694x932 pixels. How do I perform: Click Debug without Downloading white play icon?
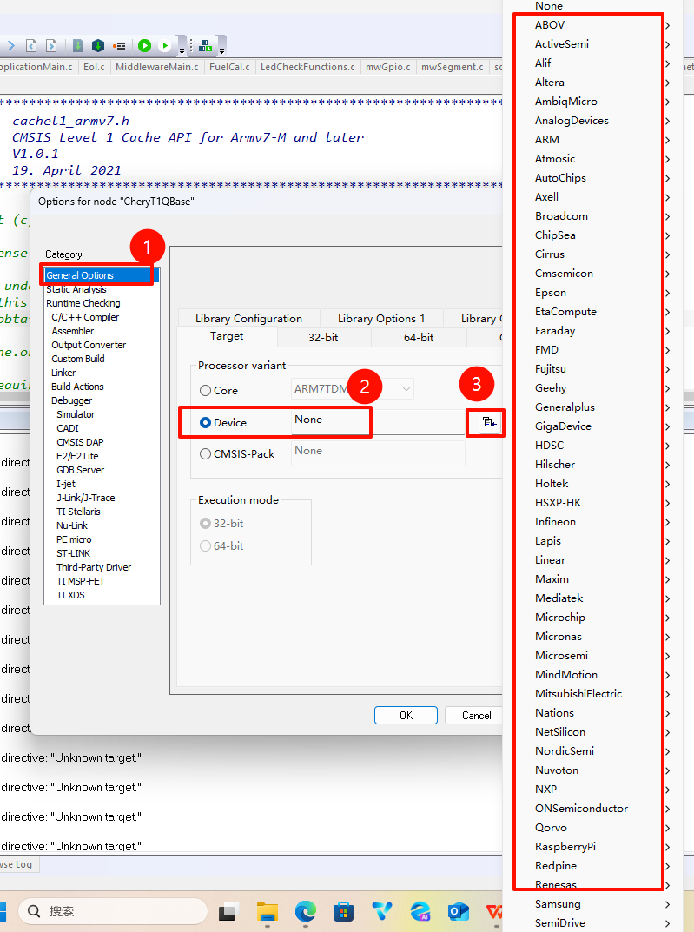coord(165,46)
